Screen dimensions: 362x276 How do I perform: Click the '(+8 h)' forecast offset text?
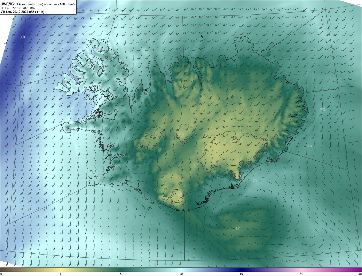tap(40, 12)
